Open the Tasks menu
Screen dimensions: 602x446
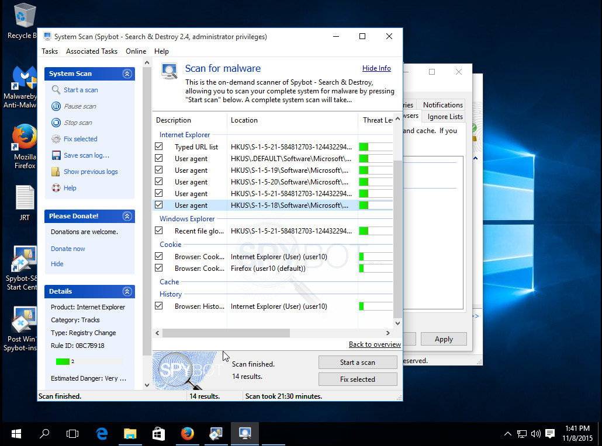pos(50,51)
